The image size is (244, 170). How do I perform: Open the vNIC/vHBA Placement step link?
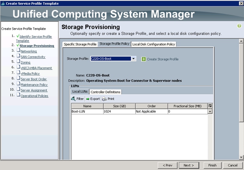pyautogui.click(x=37, y=68)
